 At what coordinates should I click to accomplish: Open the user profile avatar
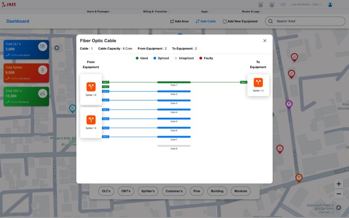point(330,5)
